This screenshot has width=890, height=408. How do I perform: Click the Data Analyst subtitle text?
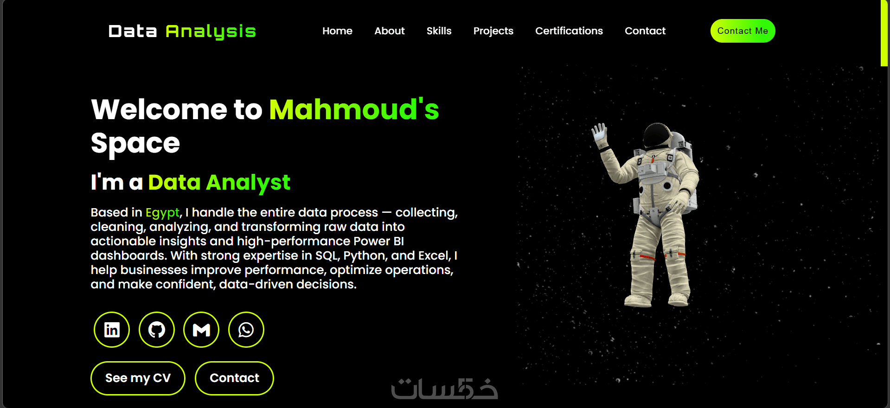(x=219, y=183)
